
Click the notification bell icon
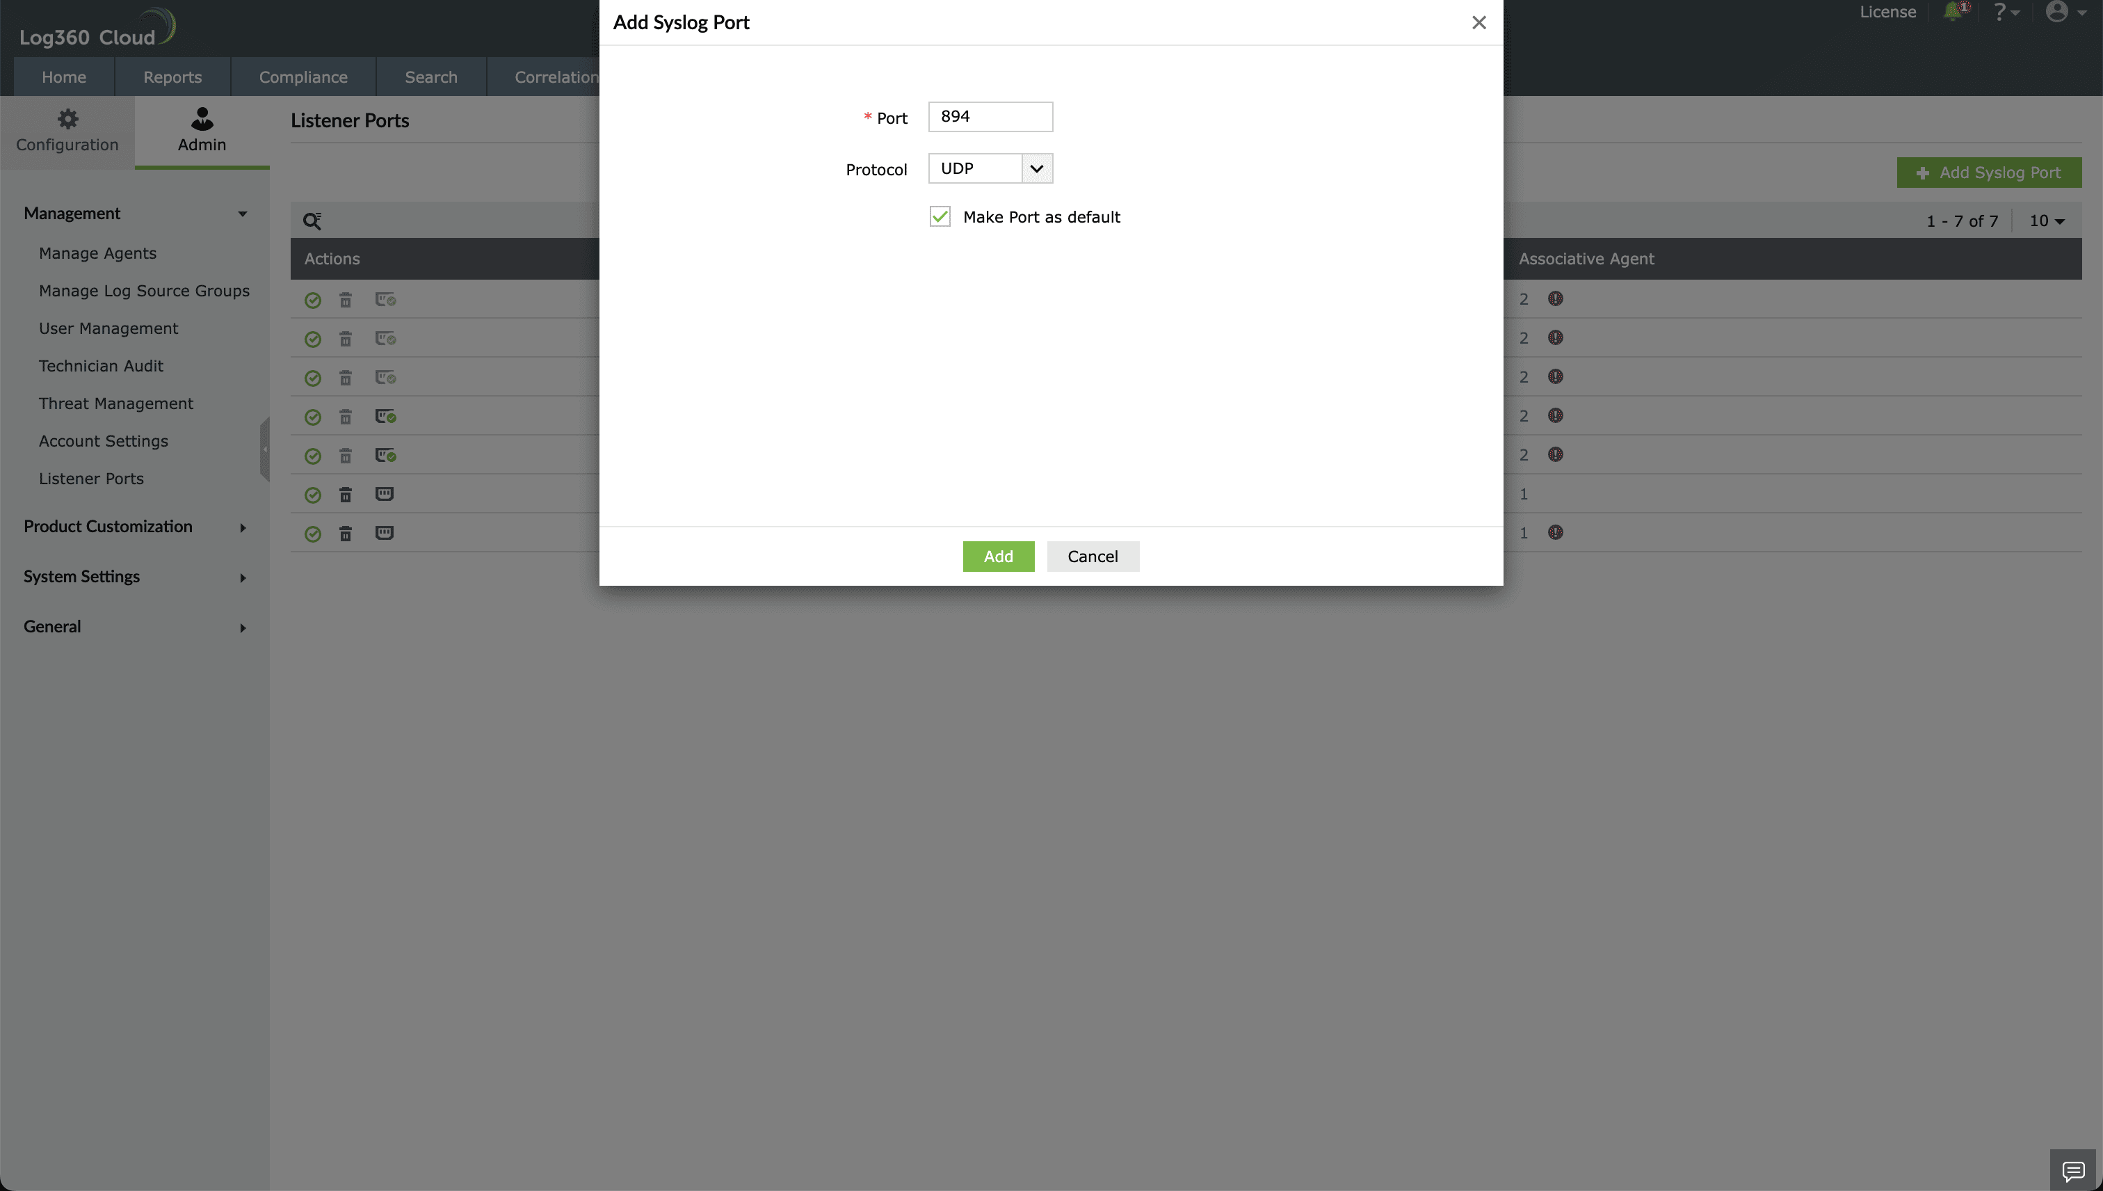pyautogui.click(x=1953, y=11)
